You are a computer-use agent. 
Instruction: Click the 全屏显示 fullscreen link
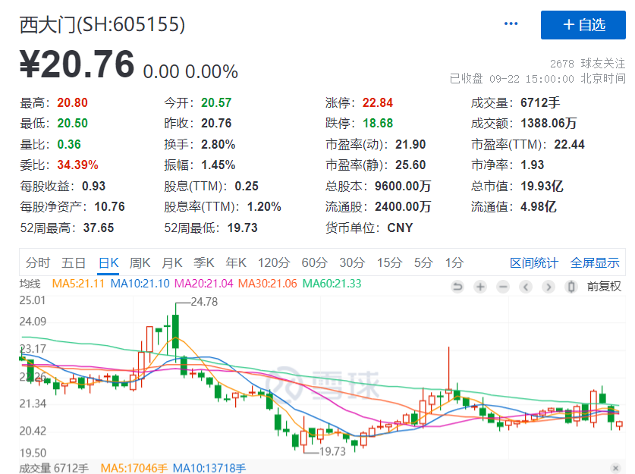[x=595, y=262]
